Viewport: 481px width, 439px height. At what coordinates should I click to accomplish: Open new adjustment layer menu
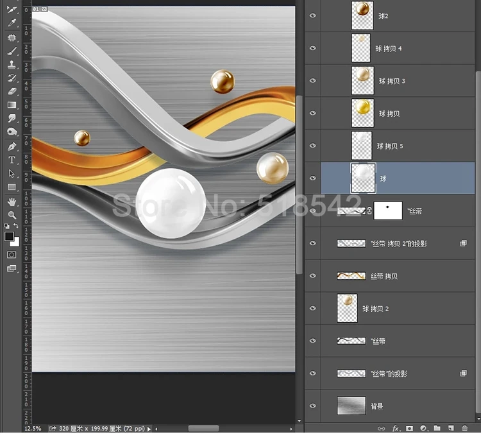pos(424,428)
